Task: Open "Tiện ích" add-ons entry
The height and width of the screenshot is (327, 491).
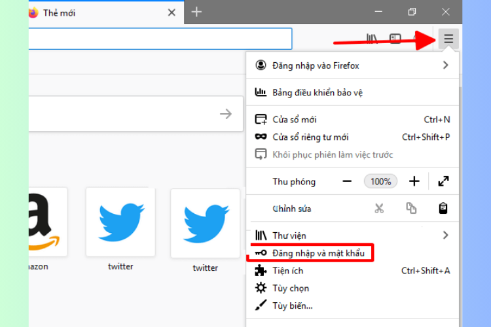Action: (x=352, y=271)
